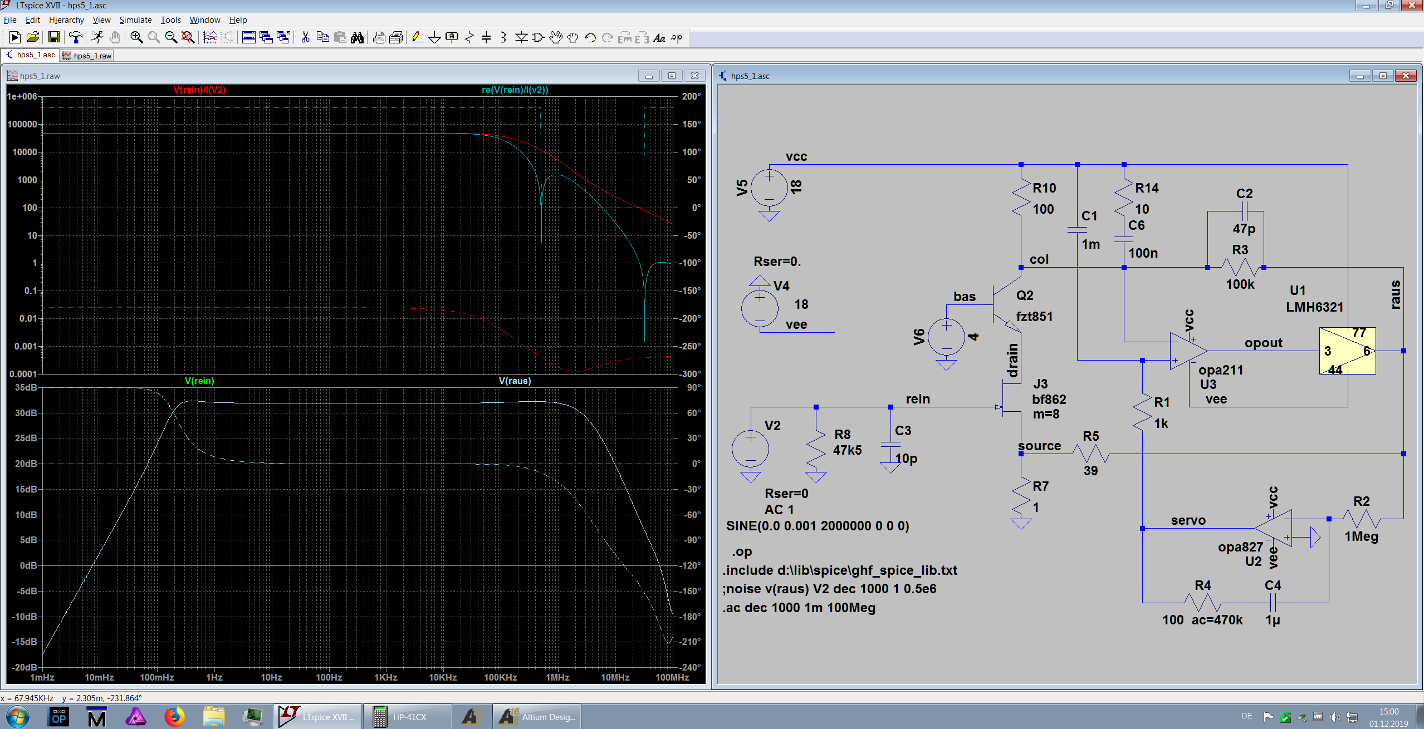The width and height of the screenshot is (1424, 729).
Task: Open the Hierarchy menu
Action: pos(66,20)
